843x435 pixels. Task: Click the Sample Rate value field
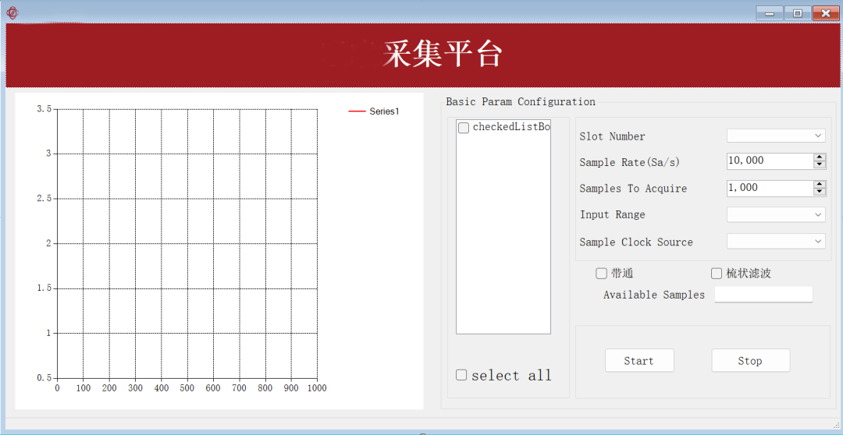pyautogui.click(x=770, y=161)
